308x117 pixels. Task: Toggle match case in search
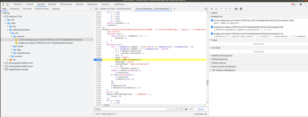(186, 109)
